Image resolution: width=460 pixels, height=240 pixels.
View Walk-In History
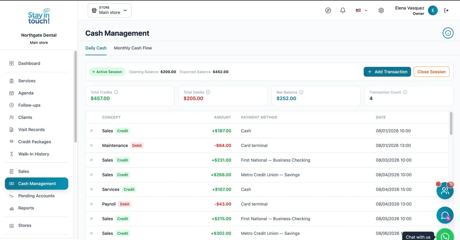37,154
